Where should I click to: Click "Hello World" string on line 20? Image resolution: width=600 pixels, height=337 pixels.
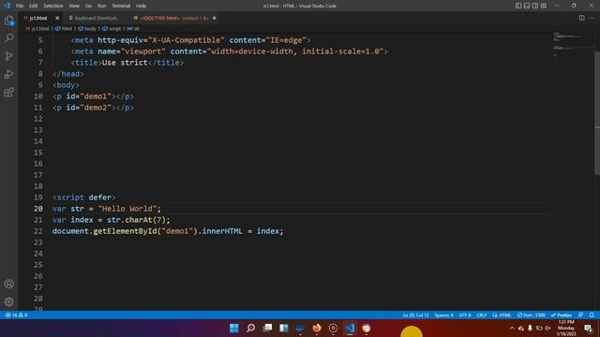click(127, 209)
